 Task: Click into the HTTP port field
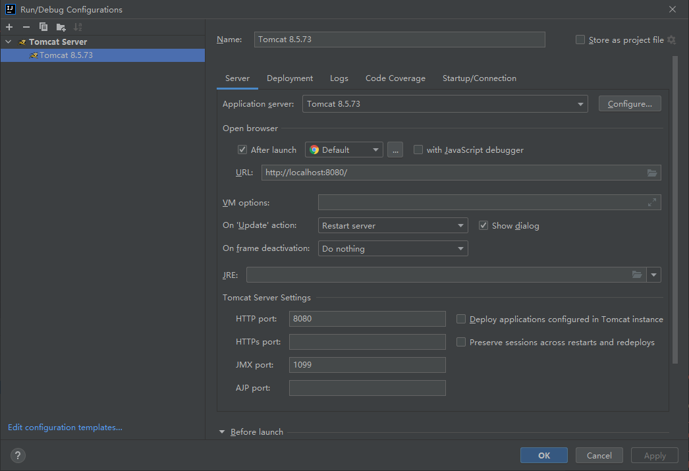click(367, 319)
